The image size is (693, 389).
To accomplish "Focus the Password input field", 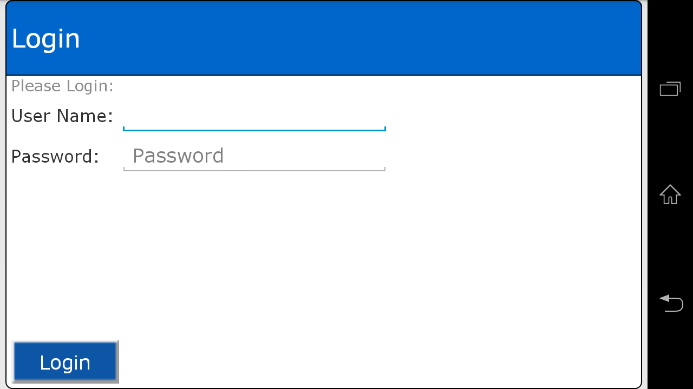I will click(x=254, y=157).
